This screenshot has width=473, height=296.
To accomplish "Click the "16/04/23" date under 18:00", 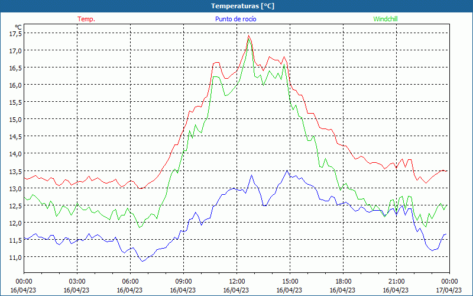I will pos(343,290).
